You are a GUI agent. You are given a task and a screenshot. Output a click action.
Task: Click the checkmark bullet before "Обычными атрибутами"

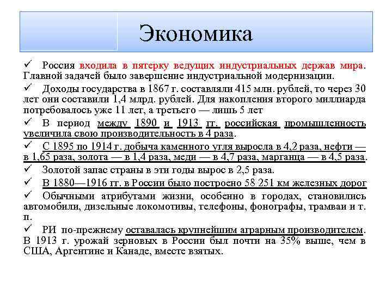point(28,195)
